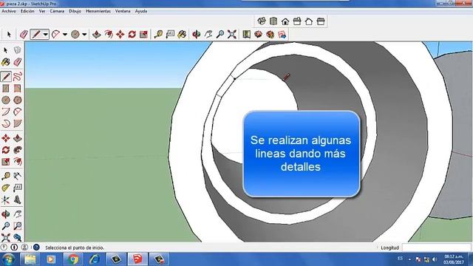Screen dimensions: 473x266
Task: Select Paint Bucket in the left toolbar
Action: point(6,62)
